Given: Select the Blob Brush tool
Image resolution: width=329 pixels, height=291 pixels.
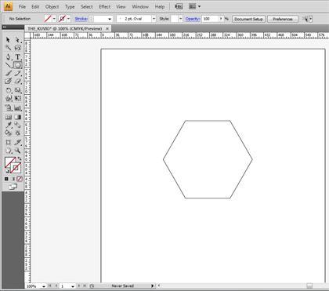Looking at the screenshot, I should point(8,82).
